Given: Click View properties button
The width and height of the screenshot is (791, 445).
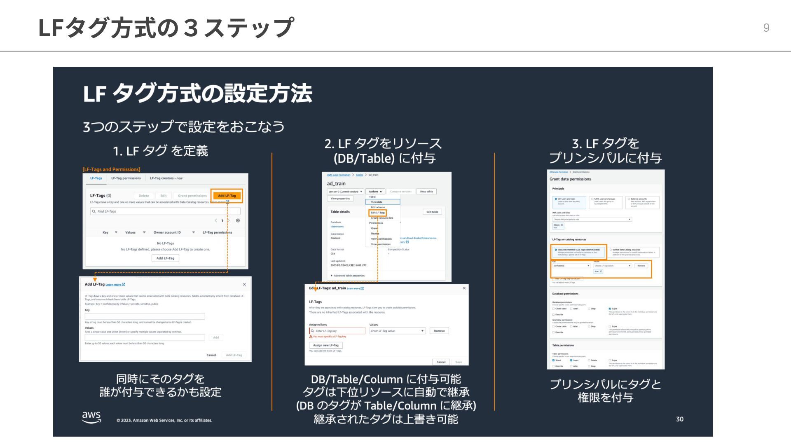Looking at the screenshot, I should 340,199.
